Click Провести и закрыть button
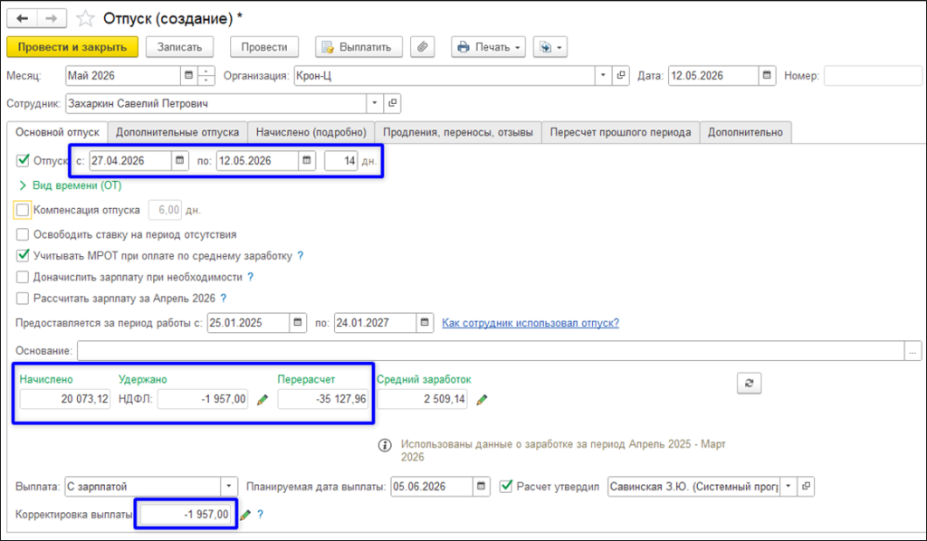The width and height of the screenshot is (927, 541). click(72, 47)
